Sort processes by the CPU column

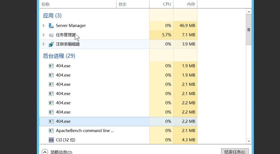pyautogui.click(x=167, y=4)
